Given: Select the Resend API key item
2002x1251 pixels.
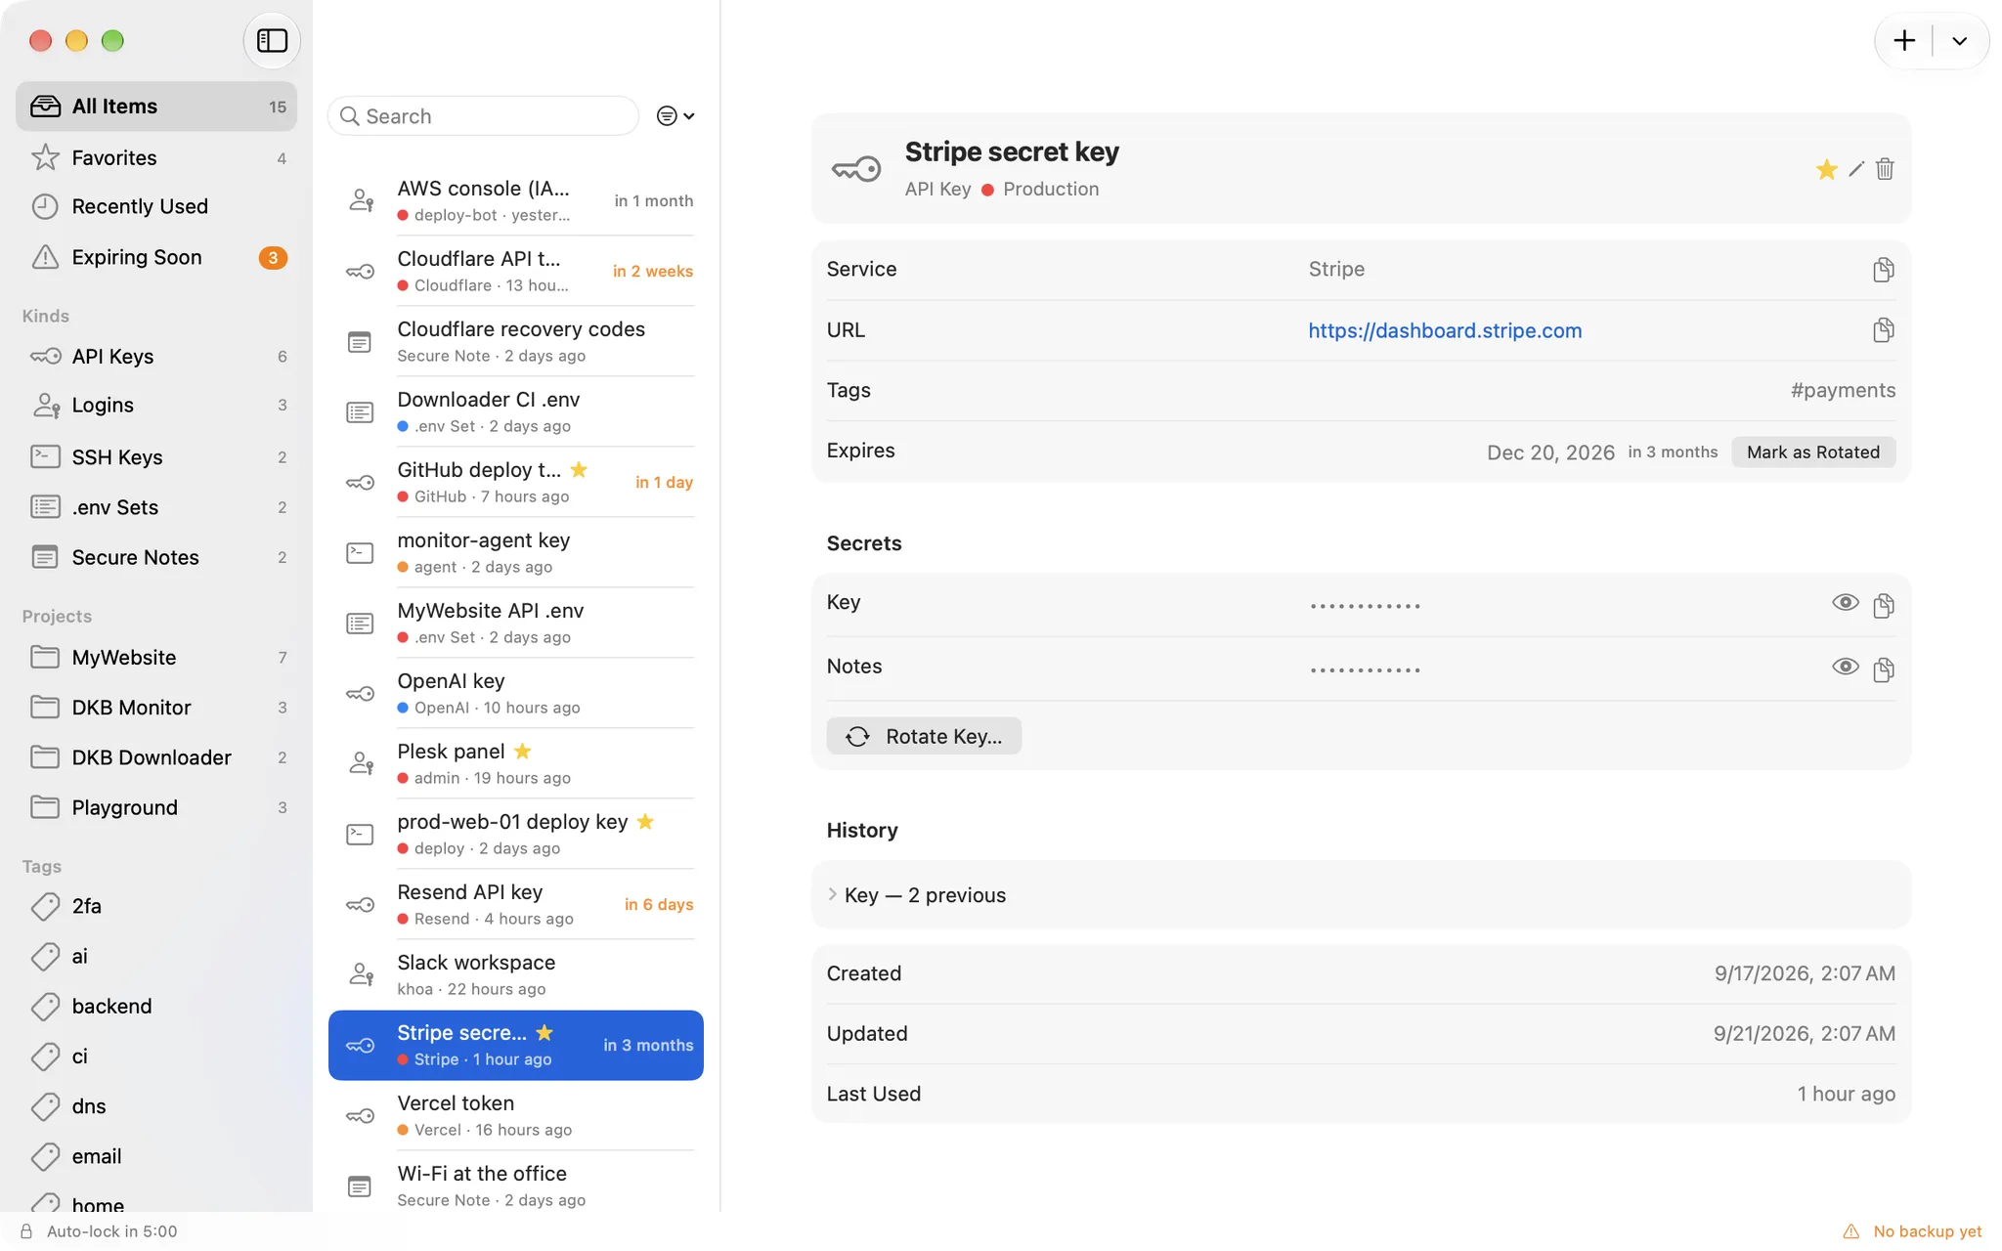Looking at the screenshot, I should [x=516, y=904].
